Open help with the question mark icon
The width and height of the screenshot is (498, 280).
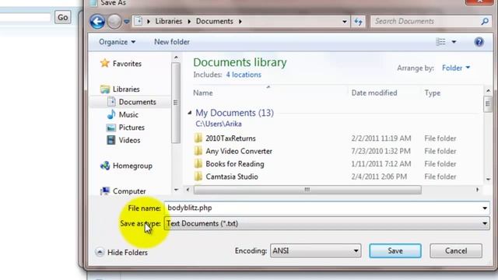(x=479, y=42)
